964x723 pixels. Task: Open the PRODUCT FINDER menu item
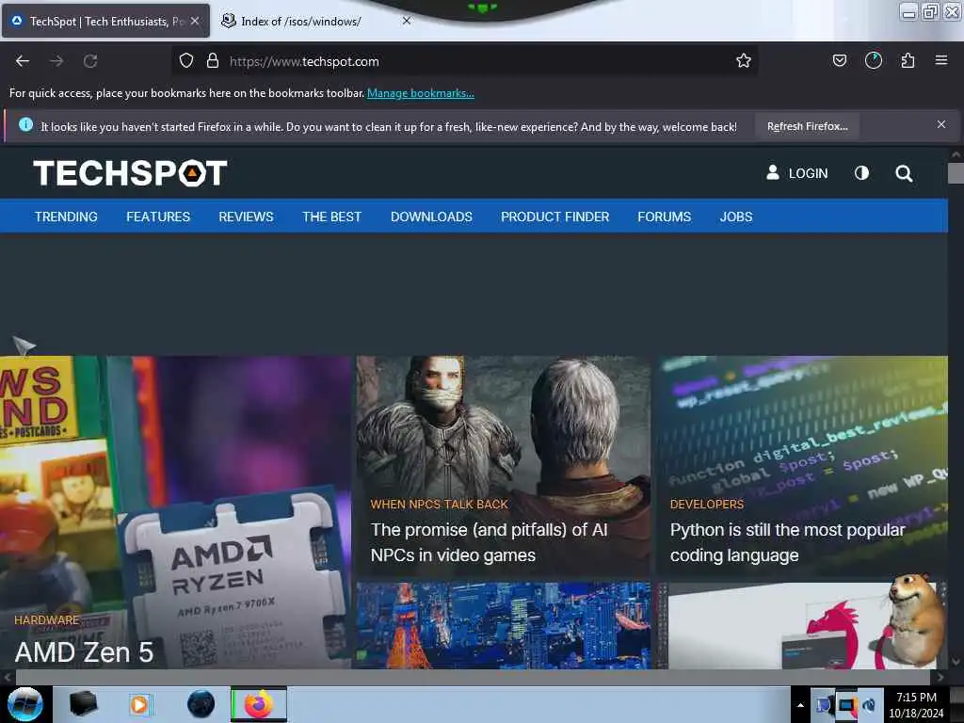554,217
